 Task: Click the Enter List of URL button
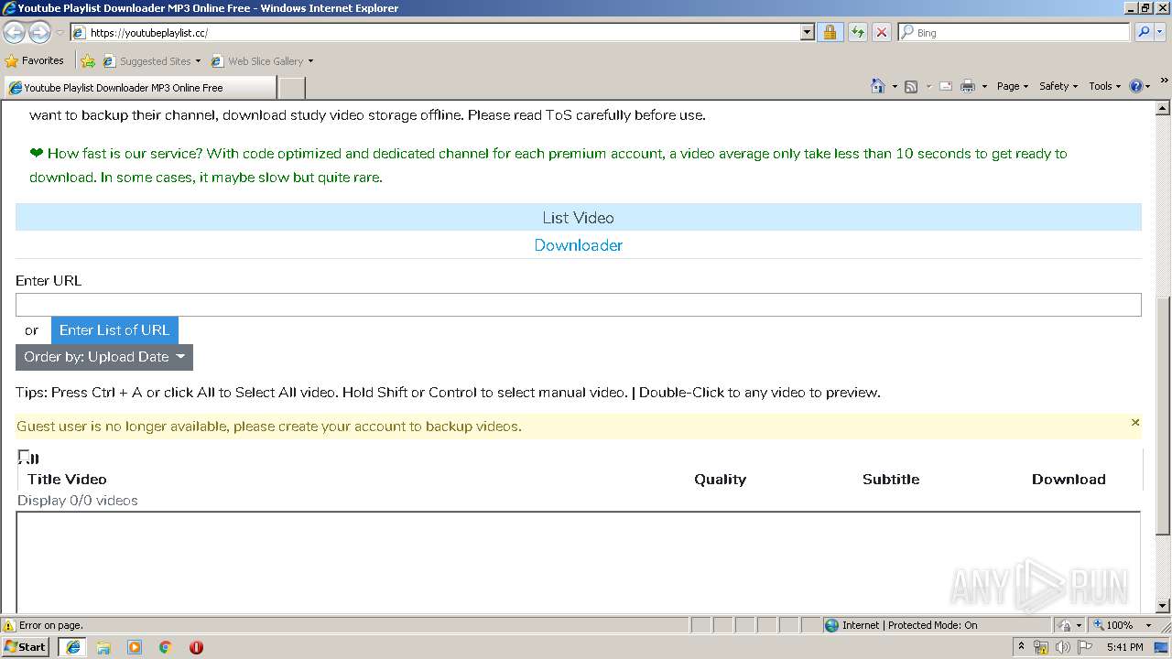114,330
